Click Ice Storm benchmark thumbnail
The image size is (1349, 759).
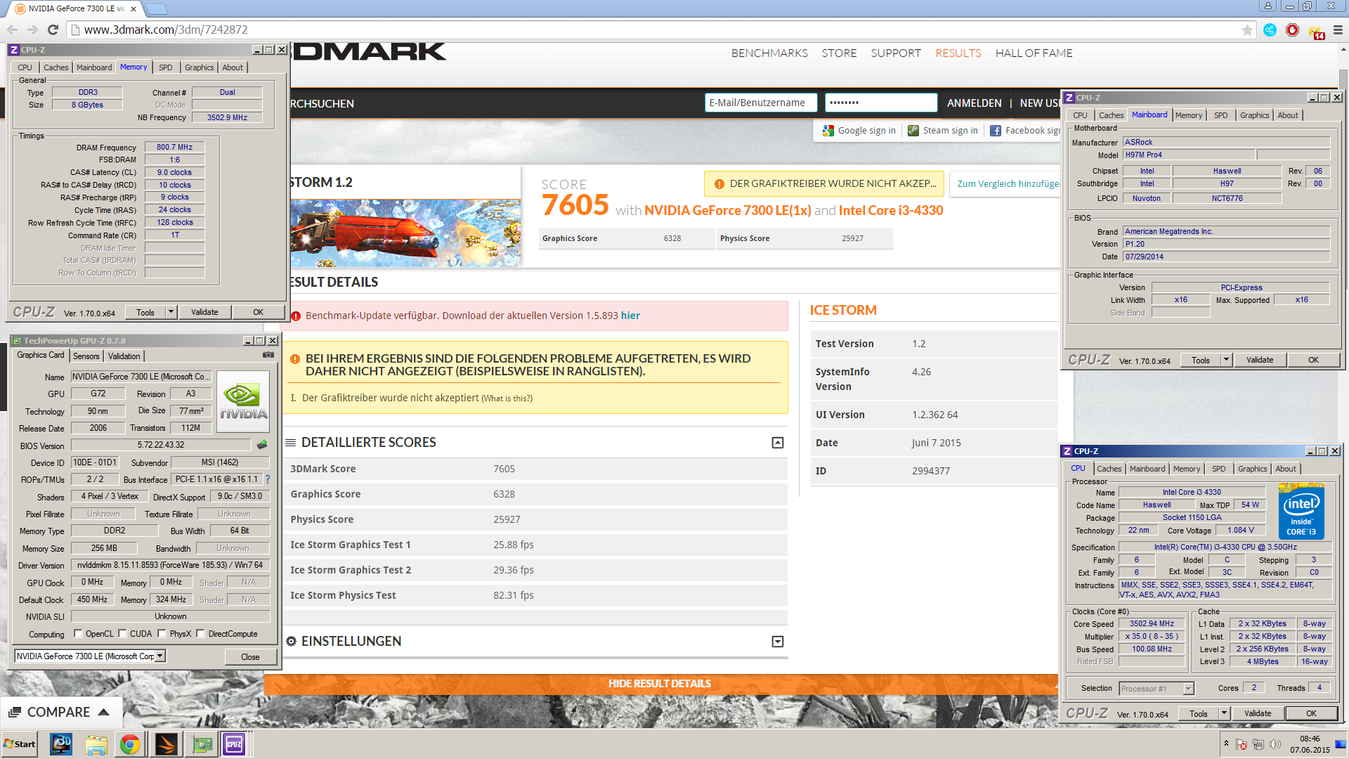(405, 233)
